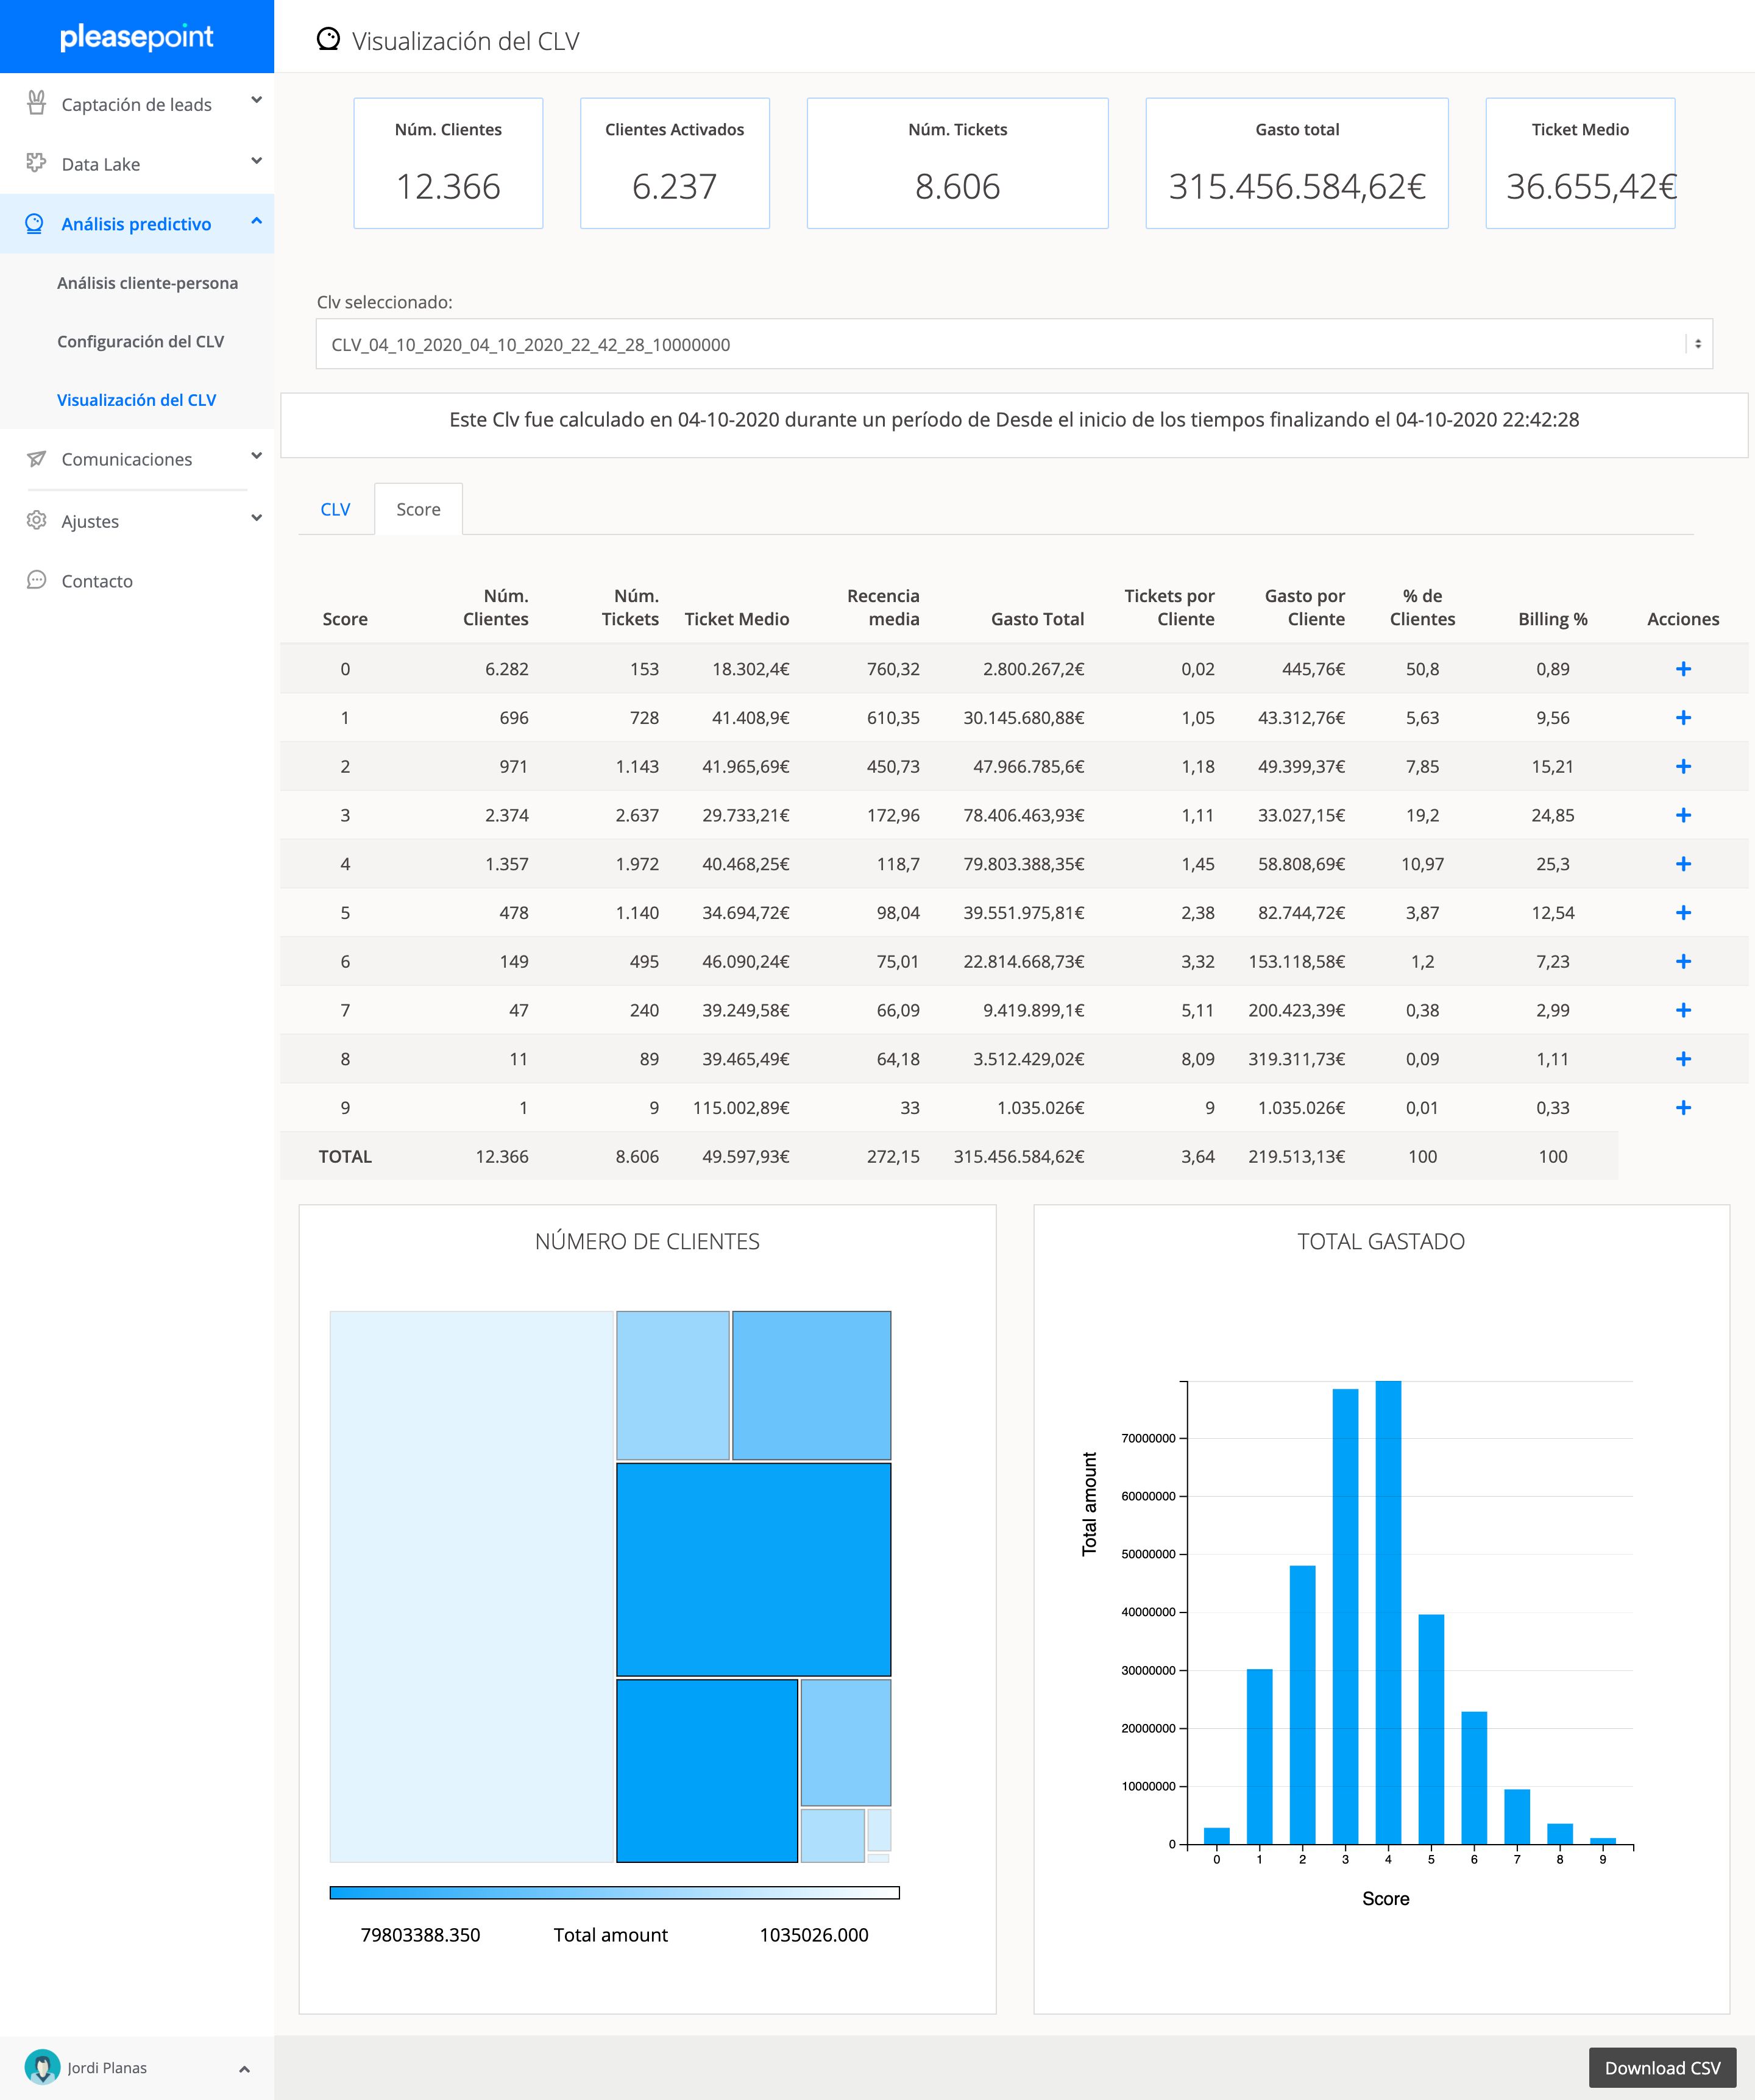The width and height of the screenshot is (1755, 2100).
Task: Click the Captación de leads sidebar icon
Action: point(36,103)
